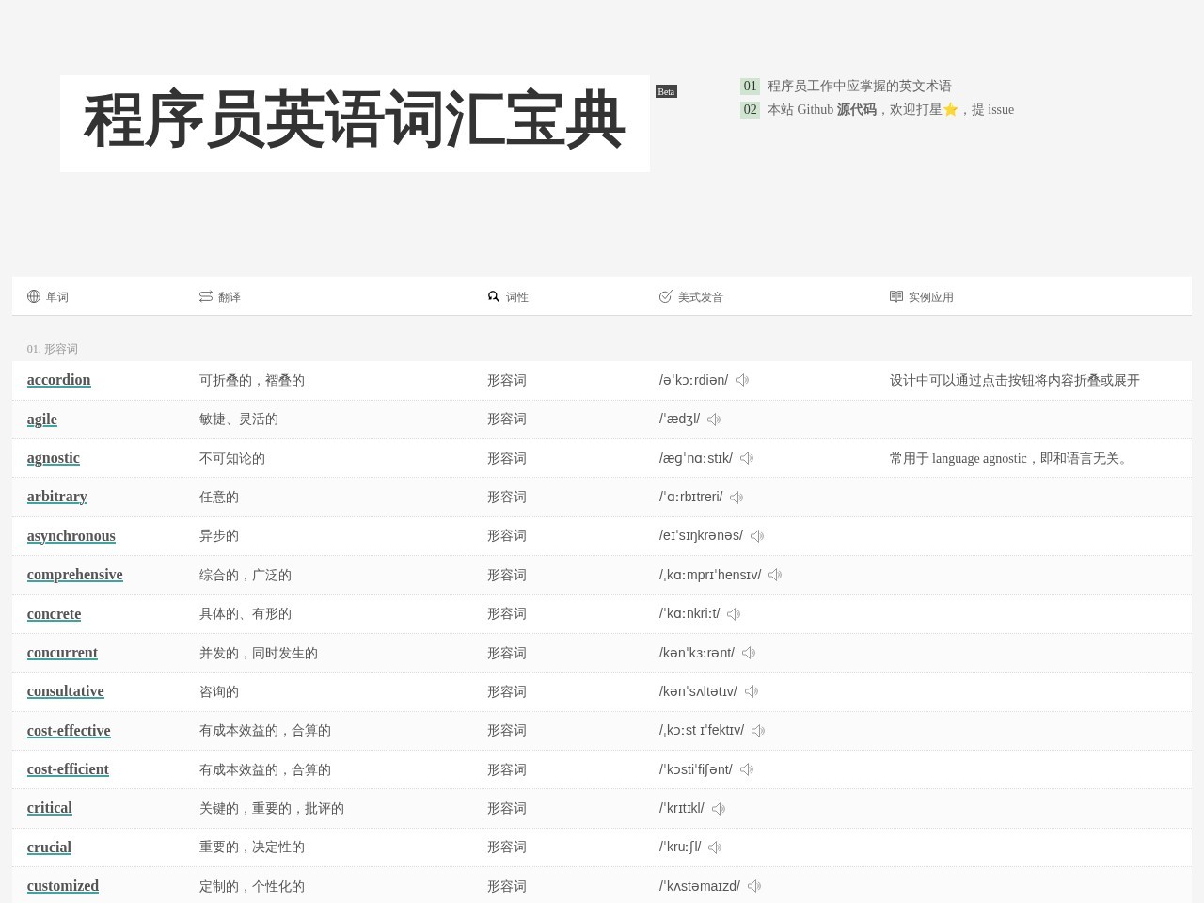Click translation 敏捷、灵活的
The width and height of the screenshot is (1204, 903).
point(239,420)
